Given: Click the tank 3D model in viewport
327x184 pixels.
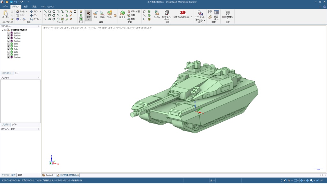Looking at the screenshot, I should point(194,97).
